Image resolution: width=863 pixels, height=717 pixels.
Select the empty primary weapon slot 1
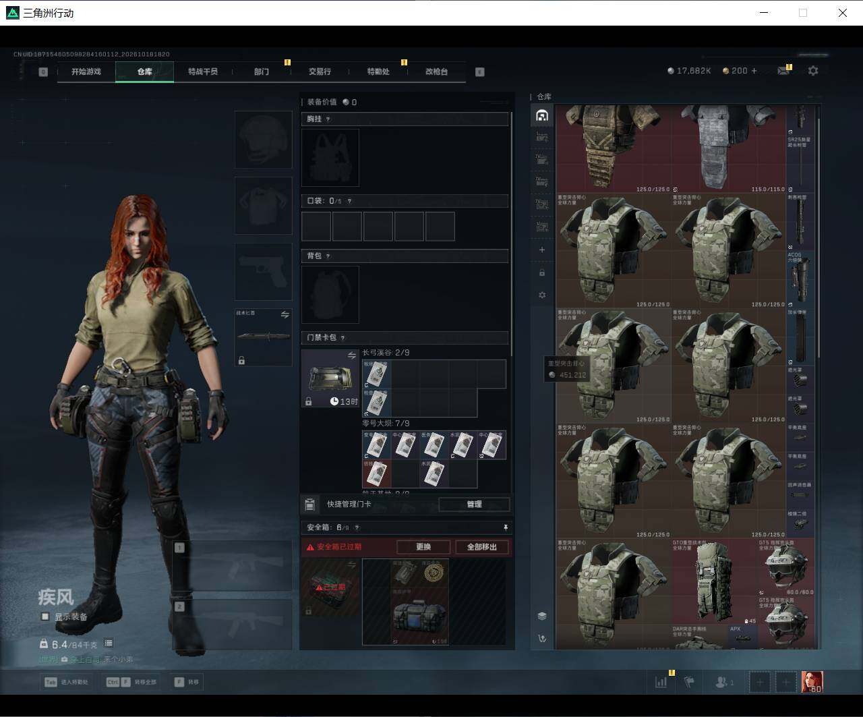click(233, 567)
